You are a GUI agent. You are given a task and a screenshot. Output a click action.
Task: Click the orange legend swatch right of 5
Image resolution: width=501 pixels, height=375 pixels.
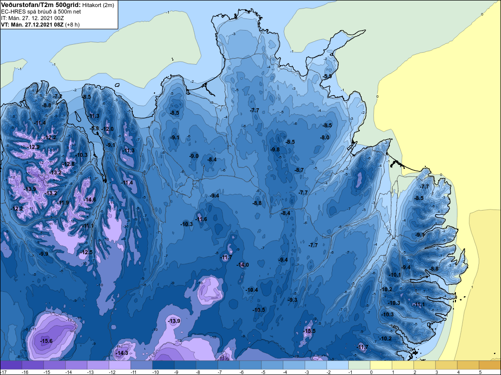489,365
